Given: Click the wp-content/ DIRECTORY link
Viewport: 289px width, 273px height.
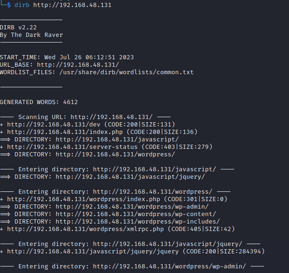Looking at the screenshot, I should [135, 214].
